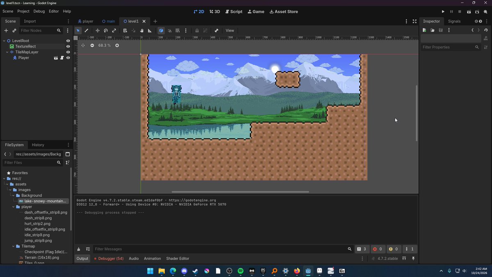Collapse the player folder in FileSystem
Image resolution: width=492 pixels, height=277 pixels.
(x=14, y=207)
